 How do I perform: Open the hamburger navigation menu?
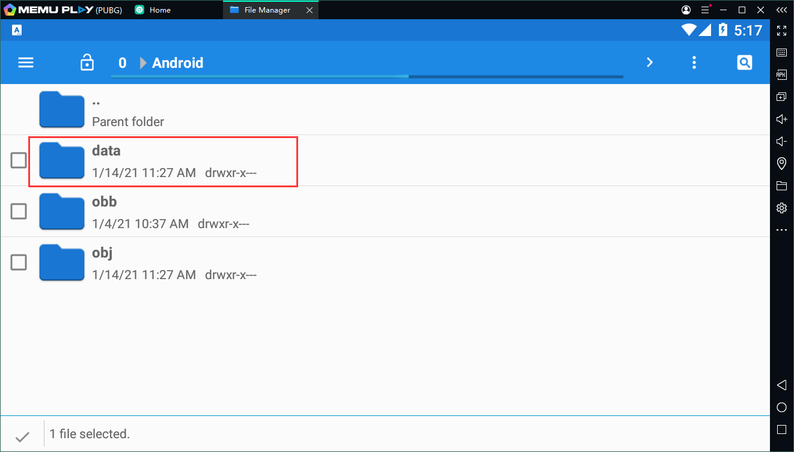coord(26,62)
